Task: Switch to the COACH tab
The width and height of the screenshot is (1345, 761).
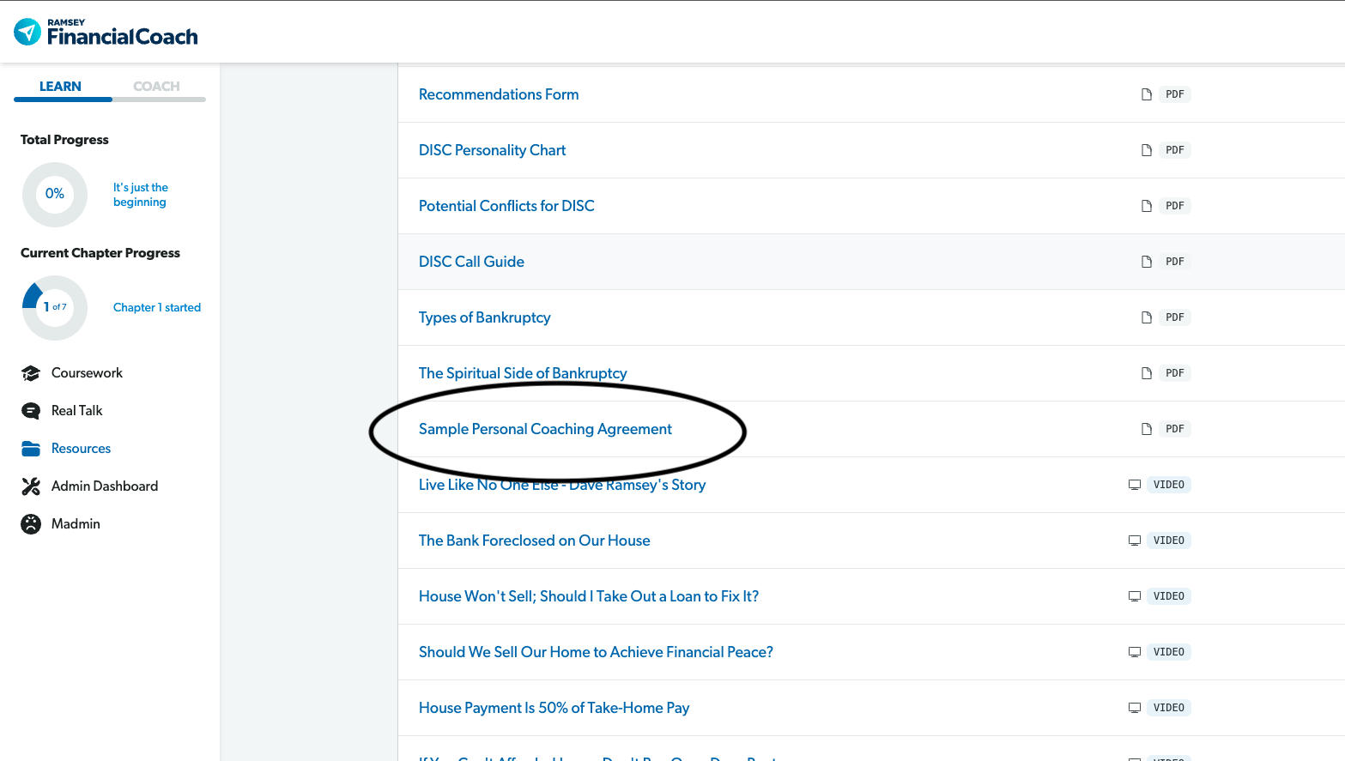Action: [x=156, y=87]
